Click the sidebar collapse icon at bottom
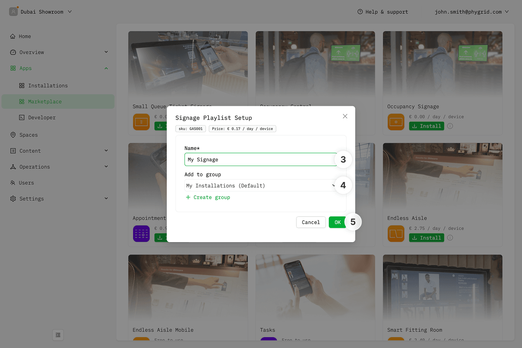The image size is (522, 348). coord(58,335)
